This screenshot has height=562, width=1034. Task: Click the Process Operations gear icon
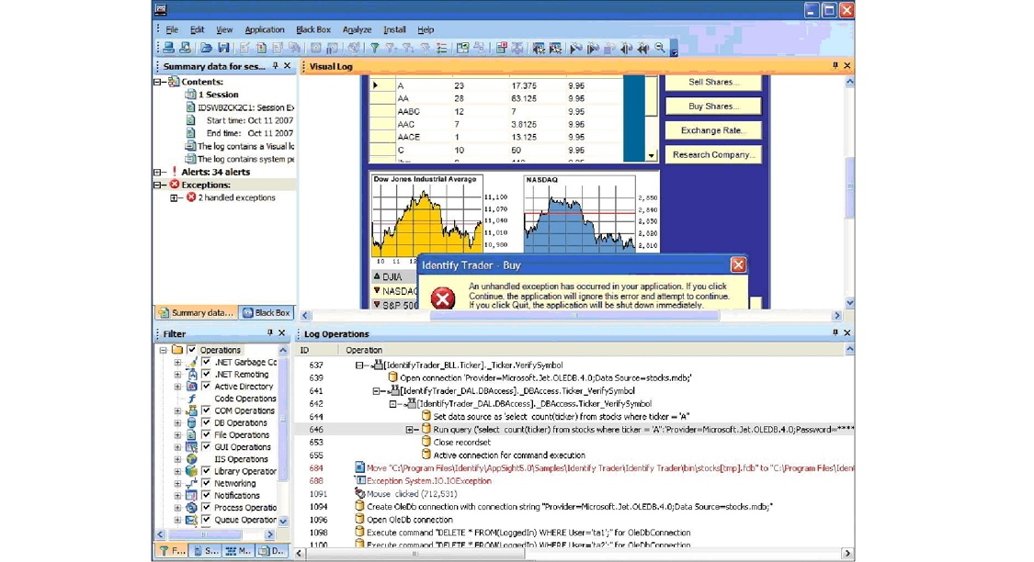191,508
